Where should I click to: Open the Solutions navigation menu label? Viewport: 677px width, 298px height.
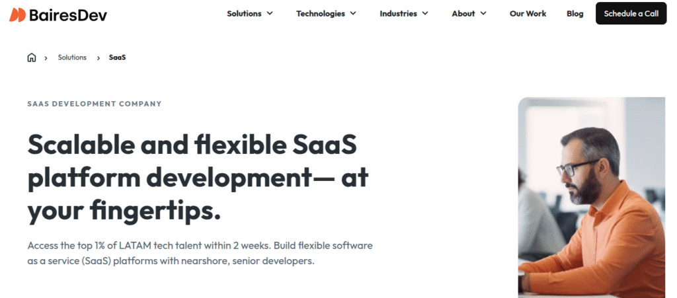click(245, 13)
